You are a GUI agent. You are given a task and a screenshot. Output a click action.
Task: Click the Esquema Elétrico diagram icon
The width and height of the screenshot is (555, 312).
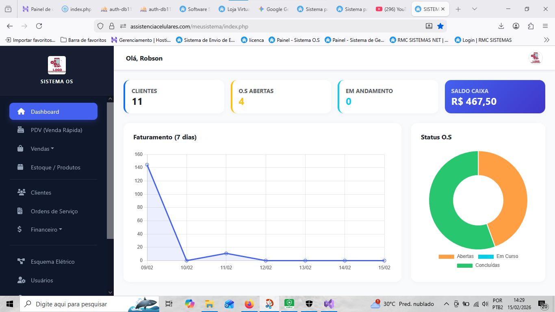click(21, 262)
